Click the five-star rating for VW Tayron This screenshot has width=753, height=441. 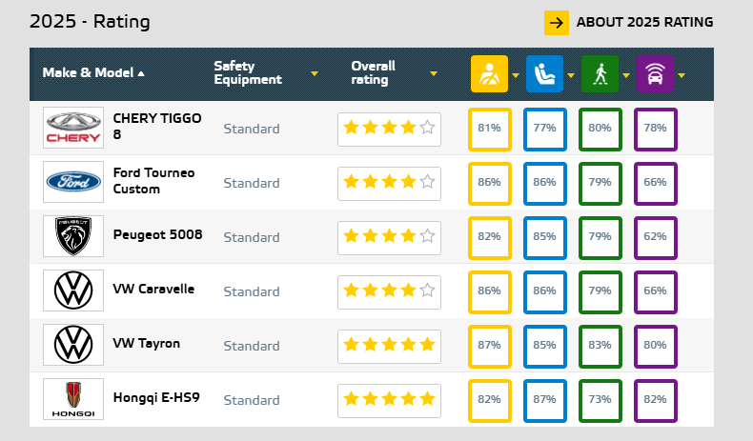coord(389,346)
